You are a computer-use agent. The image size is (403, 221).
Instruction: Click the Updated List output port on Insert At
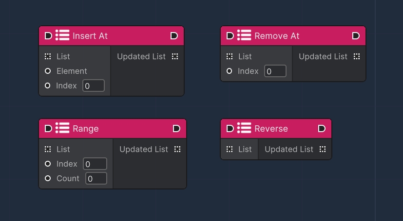point(175,56)
